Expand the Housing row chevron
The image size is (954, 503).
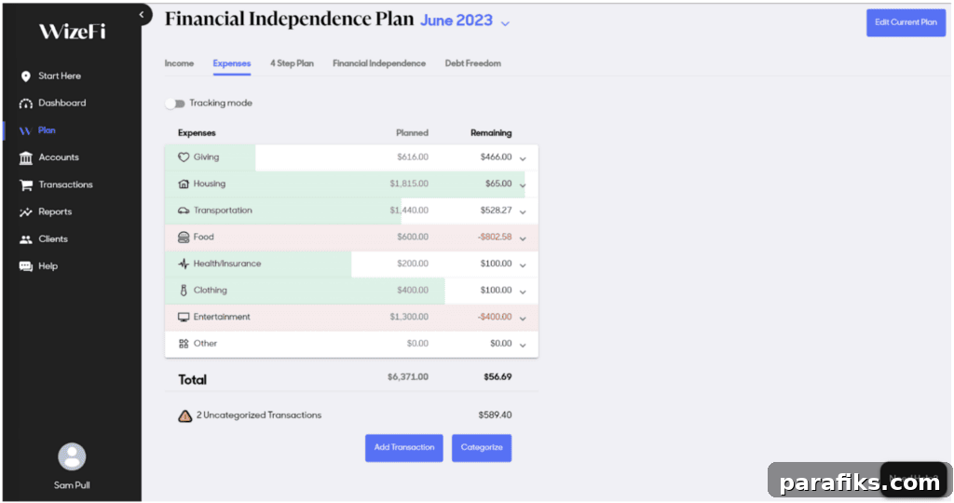click(523, 185)
